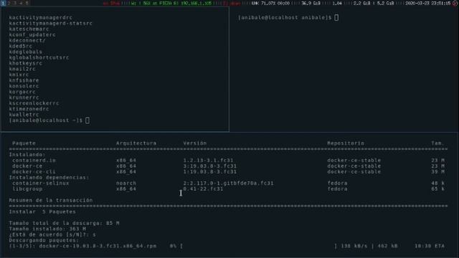Click 48 k size of container-selinux
Image resolution: width=459 pixels, height=258 pixels.
(438, 183)
